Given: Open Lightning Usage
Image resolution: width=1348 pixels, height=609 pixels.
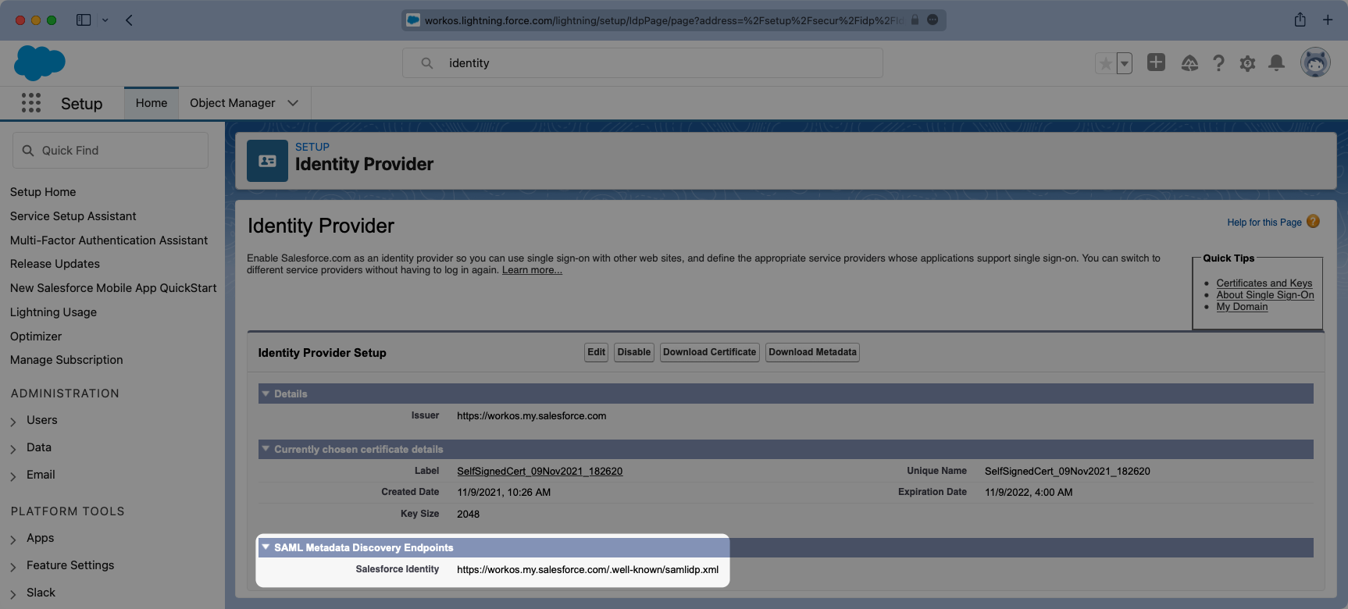Looking at the screenshot, I should [x=54, y=312].
